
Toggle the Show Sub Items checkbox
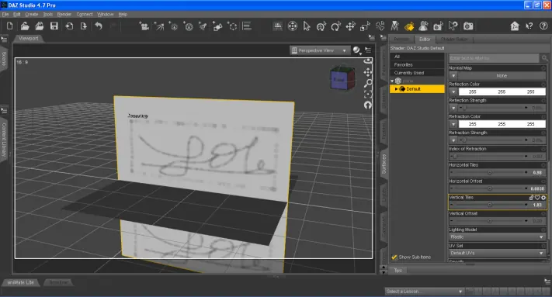[394, 257]
